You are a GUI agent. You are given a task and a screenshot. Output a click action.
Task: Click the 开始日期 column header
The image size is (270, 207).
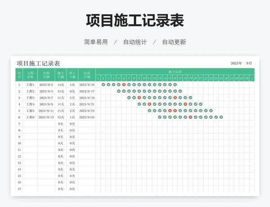(x=46, y=75)
